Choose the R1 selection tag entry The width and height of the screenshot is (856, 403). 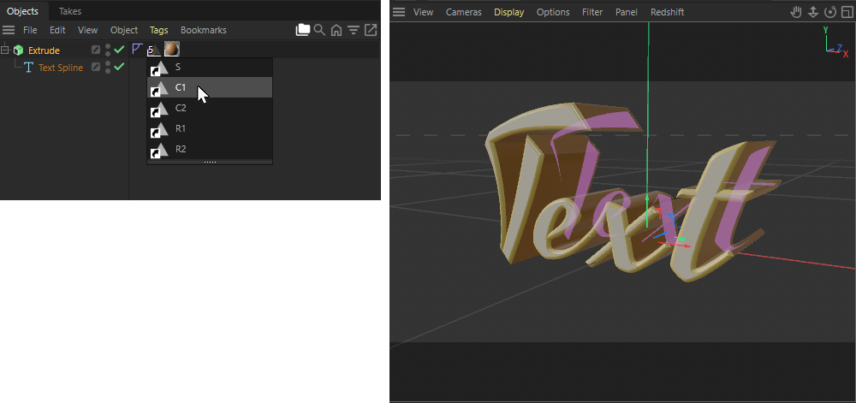[x=210, y=128]
